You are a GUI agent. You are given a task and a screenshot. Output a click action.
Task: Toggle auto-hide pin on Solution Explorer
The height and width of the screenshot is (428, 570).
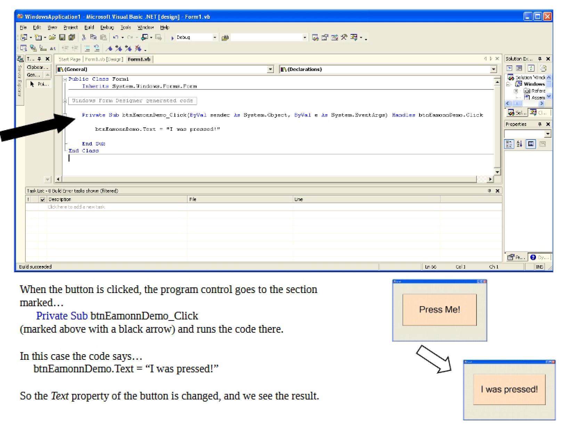pos(540,59)
